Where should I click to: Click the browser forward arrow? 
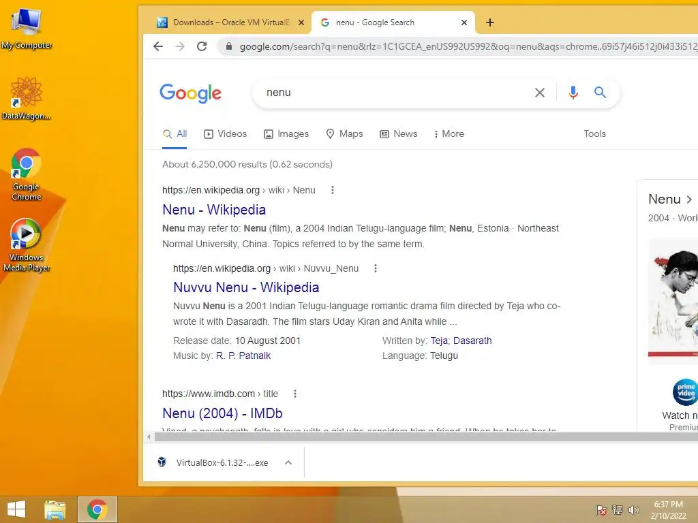(x=180, y=46)
